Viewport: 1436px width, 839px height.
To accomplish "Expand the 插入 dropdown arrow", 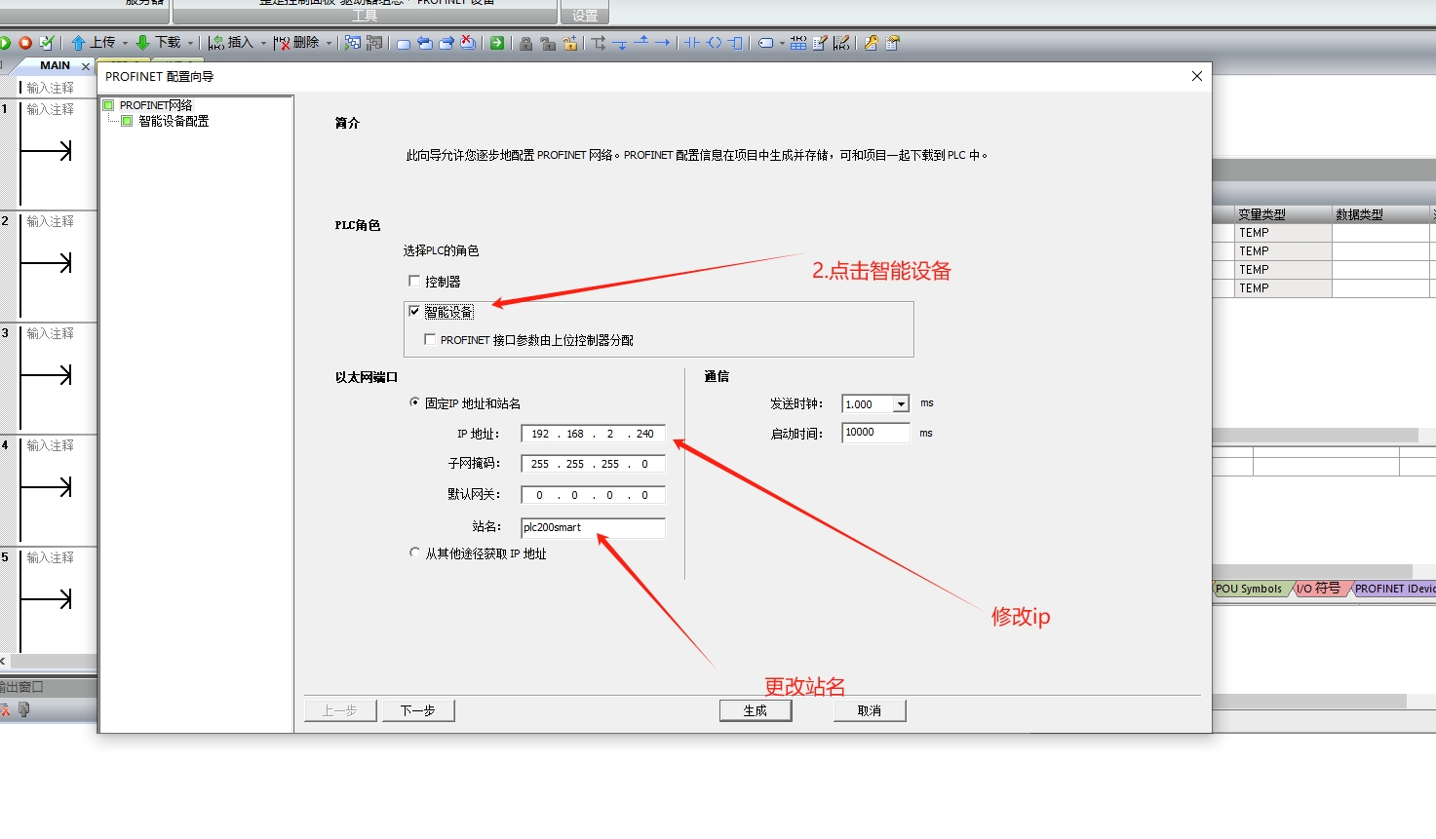I will [263, 43].
